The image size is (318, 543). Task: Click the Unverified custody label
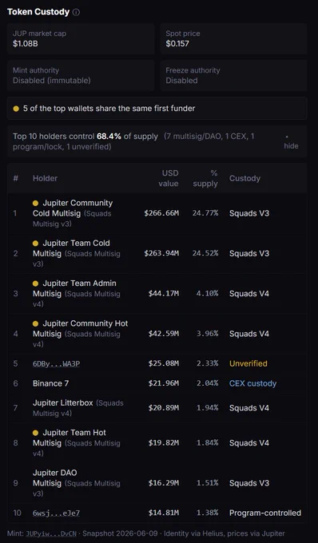pyautogui.click(x=248, y=363)
